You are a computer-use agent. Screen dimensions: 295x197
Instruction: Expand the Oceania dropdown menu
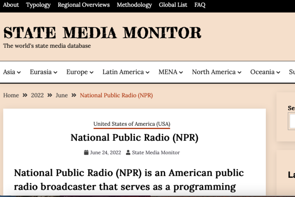tap(265, 72)
